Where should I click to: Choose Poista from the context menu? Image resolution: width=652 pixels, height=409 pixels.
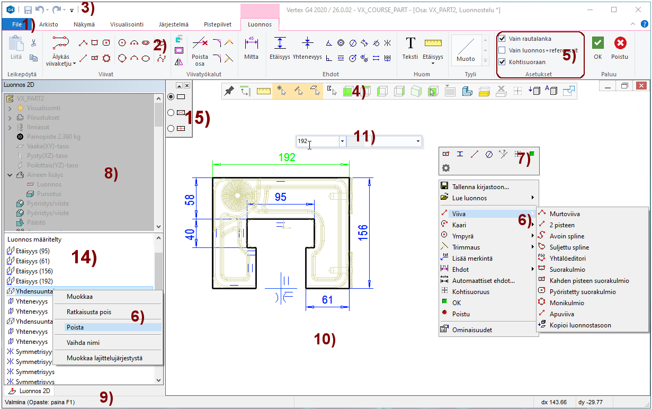coord(75,327)
